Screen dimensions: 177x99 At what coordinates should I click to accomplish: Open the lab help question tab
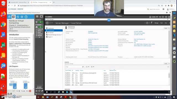pyautogui.click(x=26, y=17)
